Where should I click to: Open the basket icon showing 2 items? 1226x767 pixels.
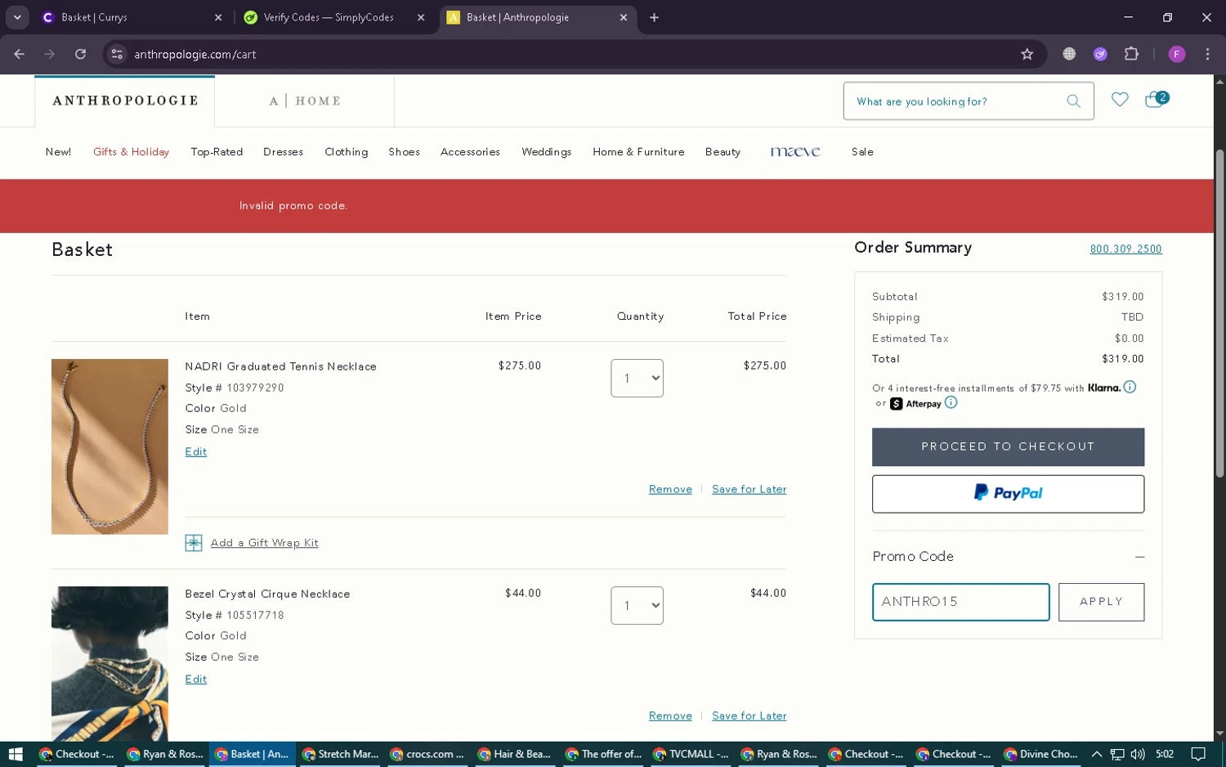(1156, 100)
